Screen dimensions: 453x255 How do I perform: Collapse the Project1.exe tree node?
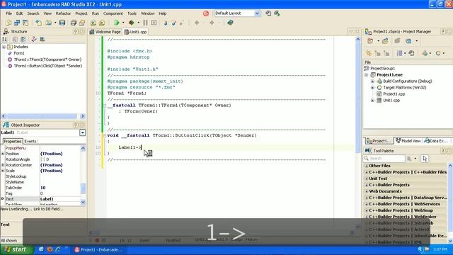(367, 75)
